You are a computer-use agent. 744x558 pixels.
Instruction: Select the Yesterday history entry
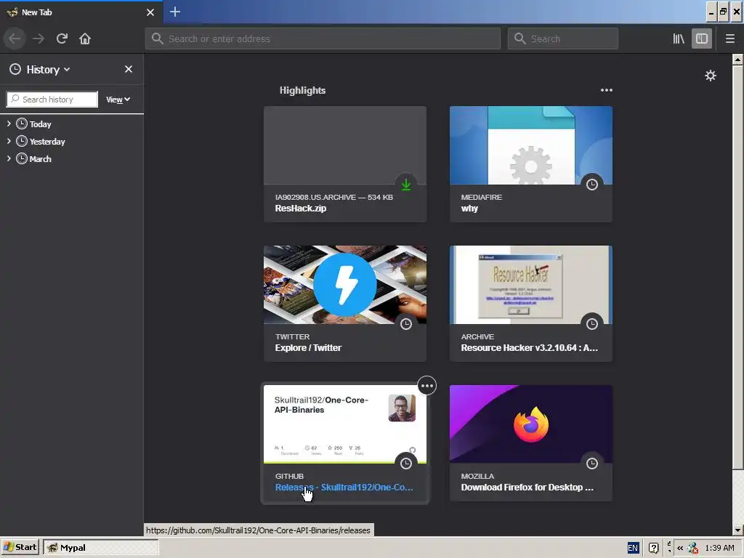coord(47,142)
